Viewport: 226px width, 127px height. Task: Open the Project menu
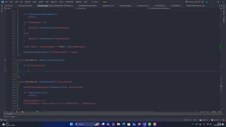tap(28, 2)
